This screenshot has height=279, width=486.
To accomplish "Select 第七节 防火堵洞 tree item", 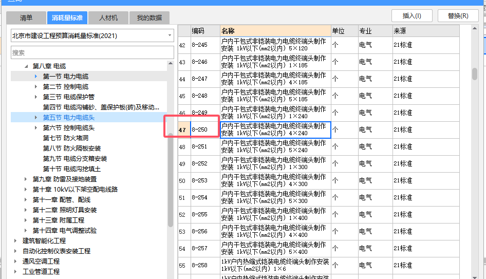I will point(66,138).
